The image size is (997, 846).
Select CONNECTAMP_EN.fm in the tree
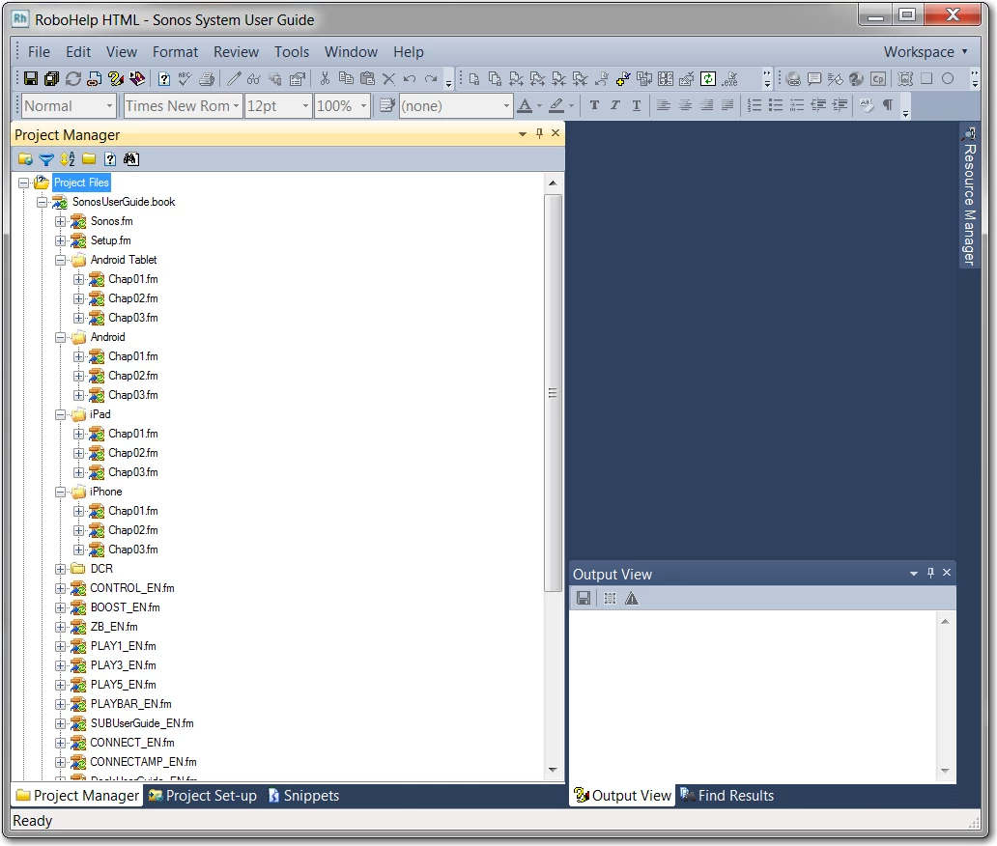pyautogui.click(x=143, y=762)
